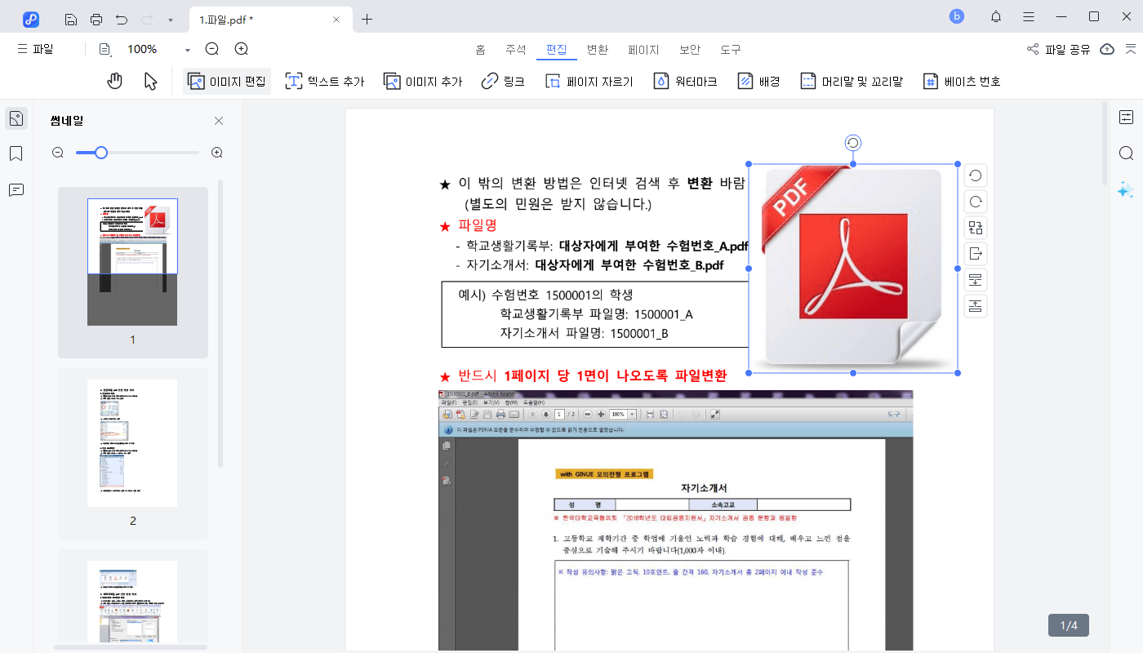Click the page view icon beside 100%

pos(105,49)
